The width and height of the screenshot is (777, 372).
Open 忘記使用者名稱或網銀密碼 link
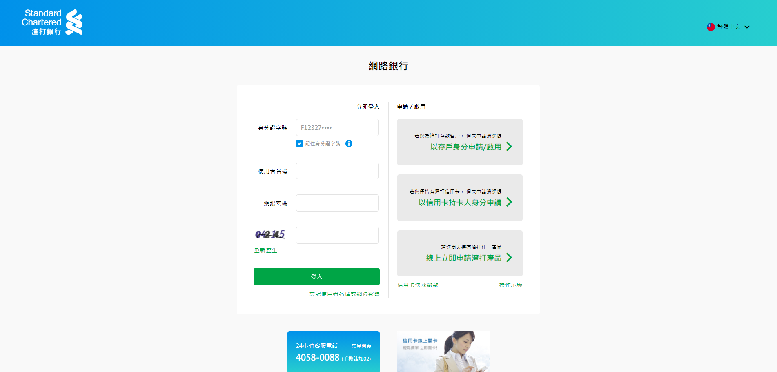[344, 294]
